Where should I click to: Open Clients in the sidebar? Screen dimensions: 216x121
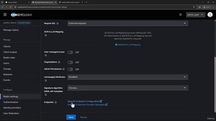pos(7,46)
